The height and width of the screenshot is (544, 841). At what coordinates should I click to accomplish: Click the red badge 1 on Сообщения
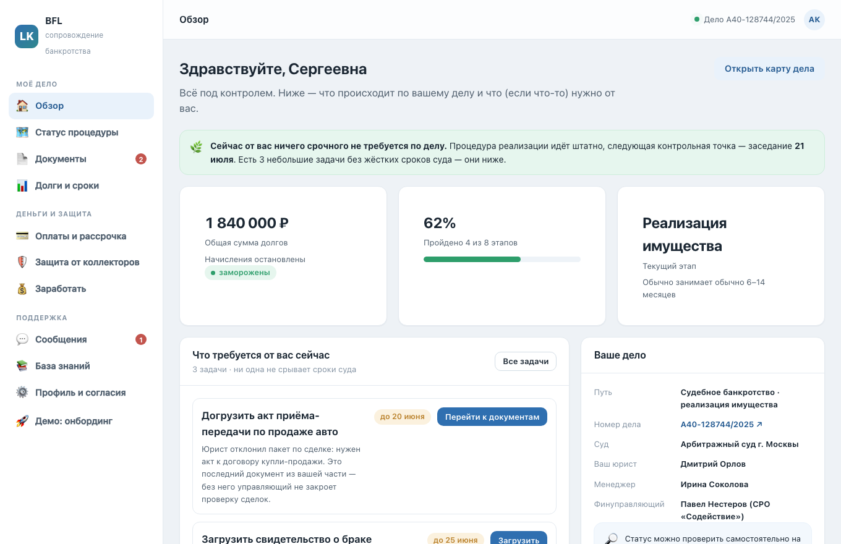141,339
